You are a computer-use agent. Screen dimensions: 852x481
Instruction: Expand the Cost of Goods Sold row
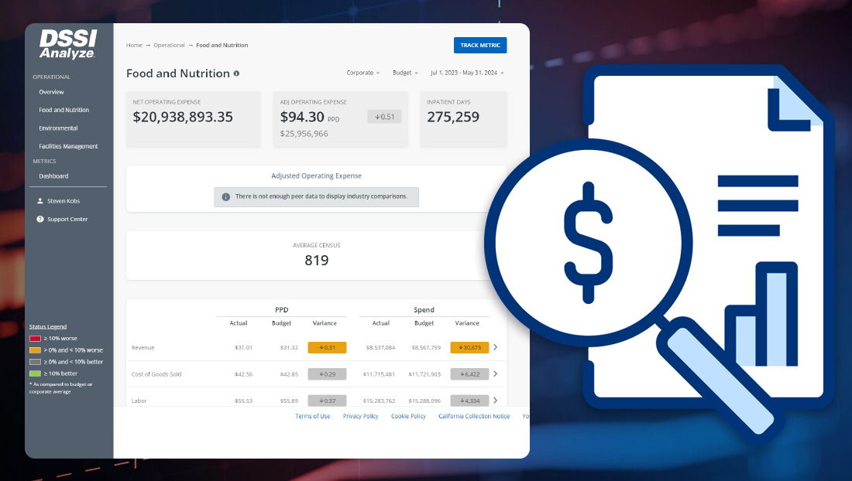click(496, 374)
